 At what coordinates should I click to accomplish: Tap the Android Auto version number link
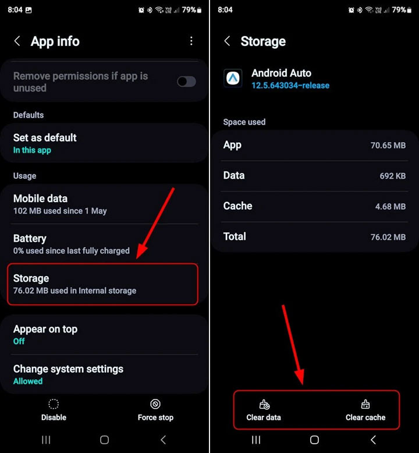pyautogui.click(x=290, y=86)
